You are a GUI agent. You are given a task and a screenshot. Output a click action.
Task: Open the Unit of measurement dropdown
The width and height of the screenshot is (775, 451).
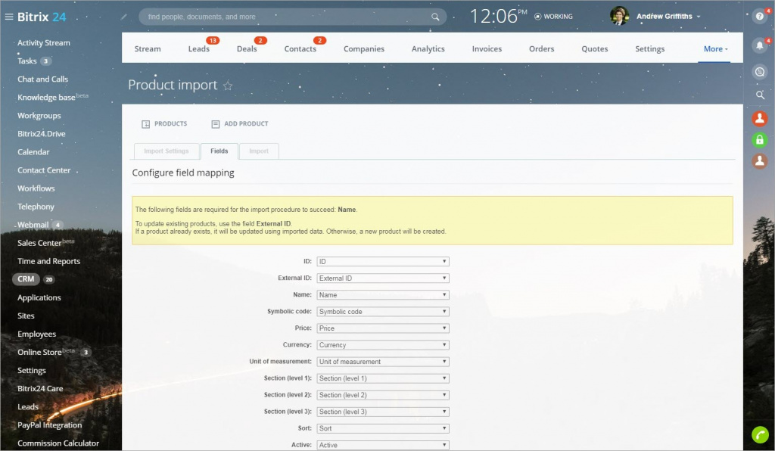[x=382, y=362]
